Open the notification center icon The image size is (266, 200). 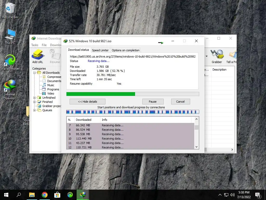(x=257, y=195)
